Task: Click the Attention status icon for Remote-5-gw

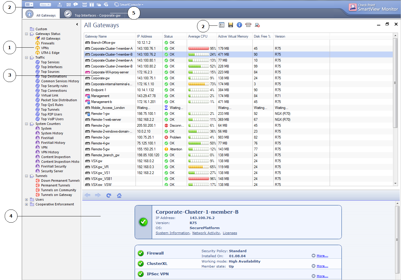Action: (166, 149)
